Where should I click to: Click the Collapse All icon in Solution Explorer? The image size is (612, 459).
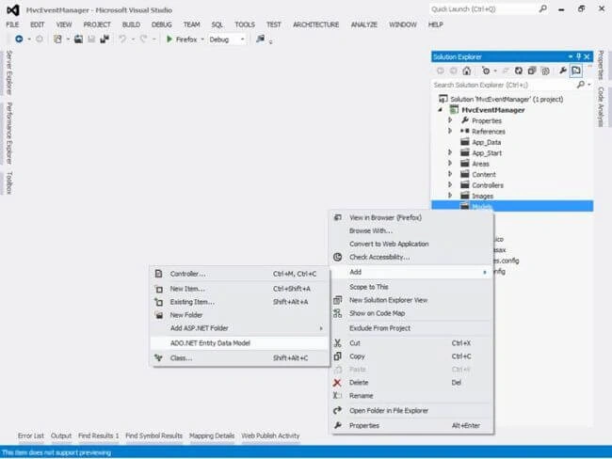(532, 71)
